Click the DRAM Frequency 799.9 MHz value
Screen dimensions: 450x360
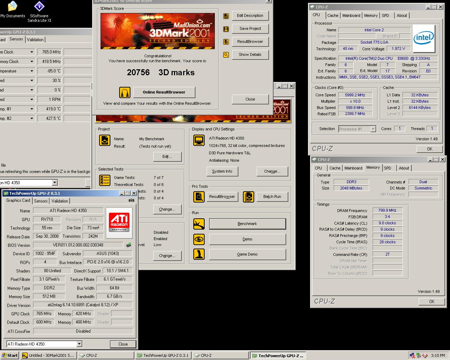[387, 211]
